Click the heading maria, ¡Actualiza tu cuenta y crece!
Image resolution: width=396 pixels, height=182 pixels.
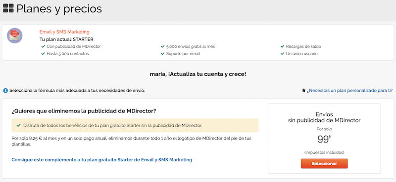pos(198,74)
